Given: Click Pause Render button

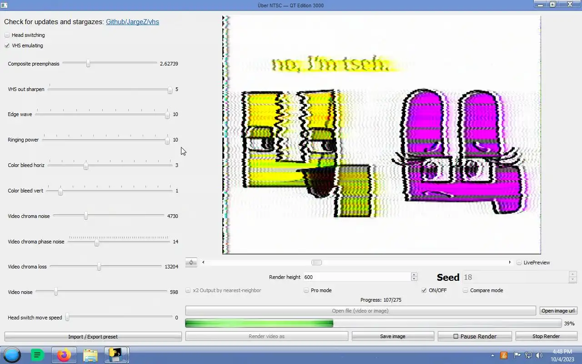Looking at the screenshot, I should pyautogui.click(x=475, y=336).
